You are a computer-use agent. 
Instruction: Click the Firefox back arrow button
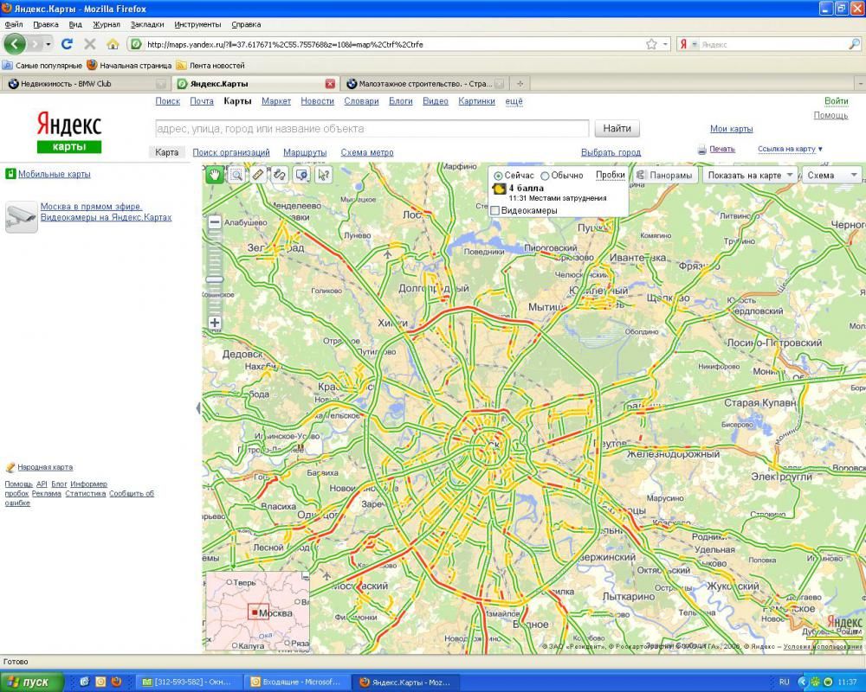click(15, 44)
